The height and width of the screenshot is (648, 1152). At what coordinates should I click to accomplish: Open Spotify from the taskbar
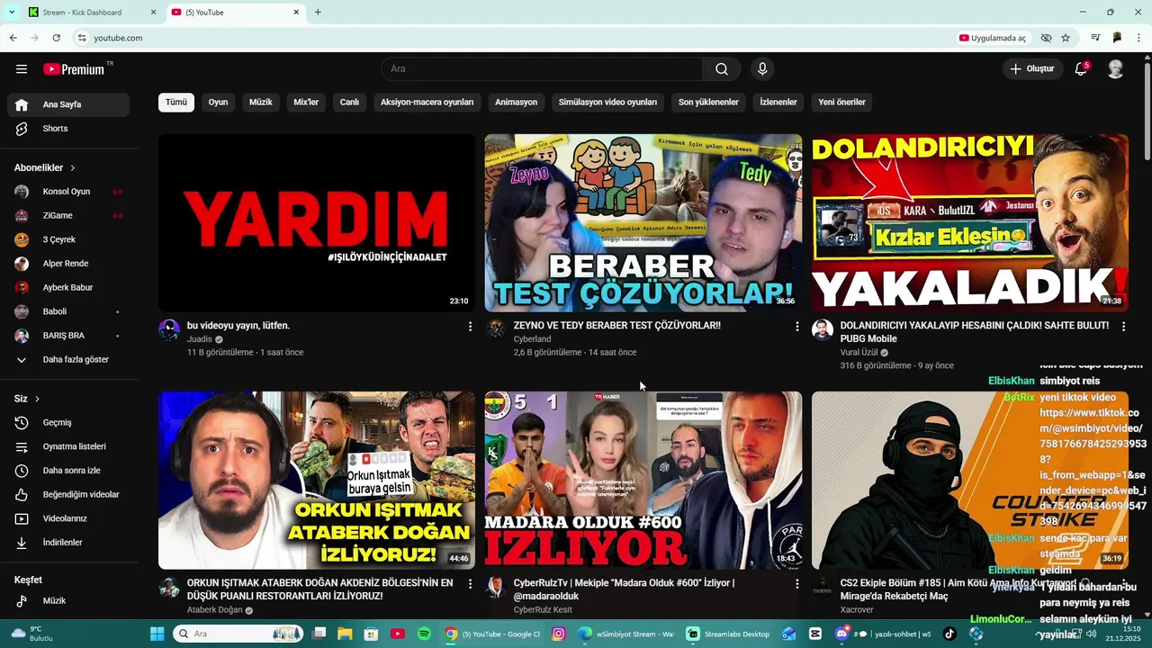424,634
